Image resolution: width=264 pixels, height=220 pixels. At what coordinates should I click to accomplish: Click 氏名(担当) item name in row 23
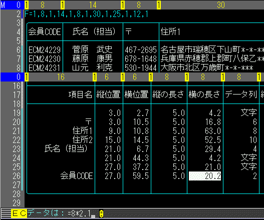coord(66,149)
